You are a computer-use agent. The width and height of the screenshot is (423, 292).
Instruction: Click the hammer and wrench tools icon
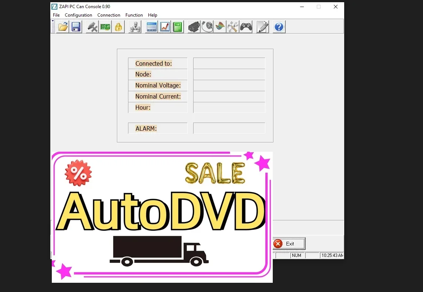[233, 27]
